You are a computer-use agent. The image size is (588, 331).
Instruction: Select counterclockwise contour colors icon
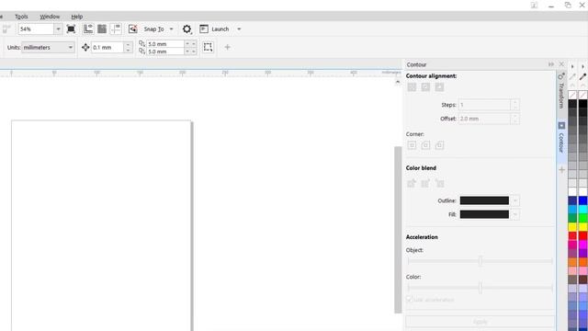point(439,183)
